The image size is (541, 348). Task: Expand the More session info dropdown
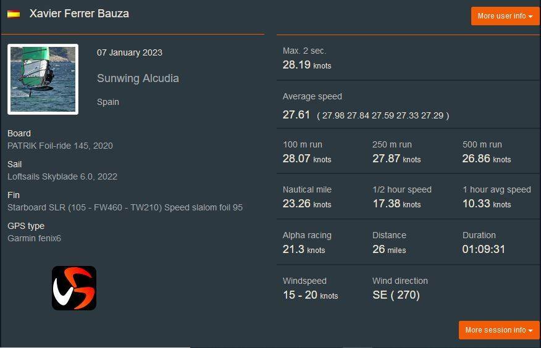(498, 330)
